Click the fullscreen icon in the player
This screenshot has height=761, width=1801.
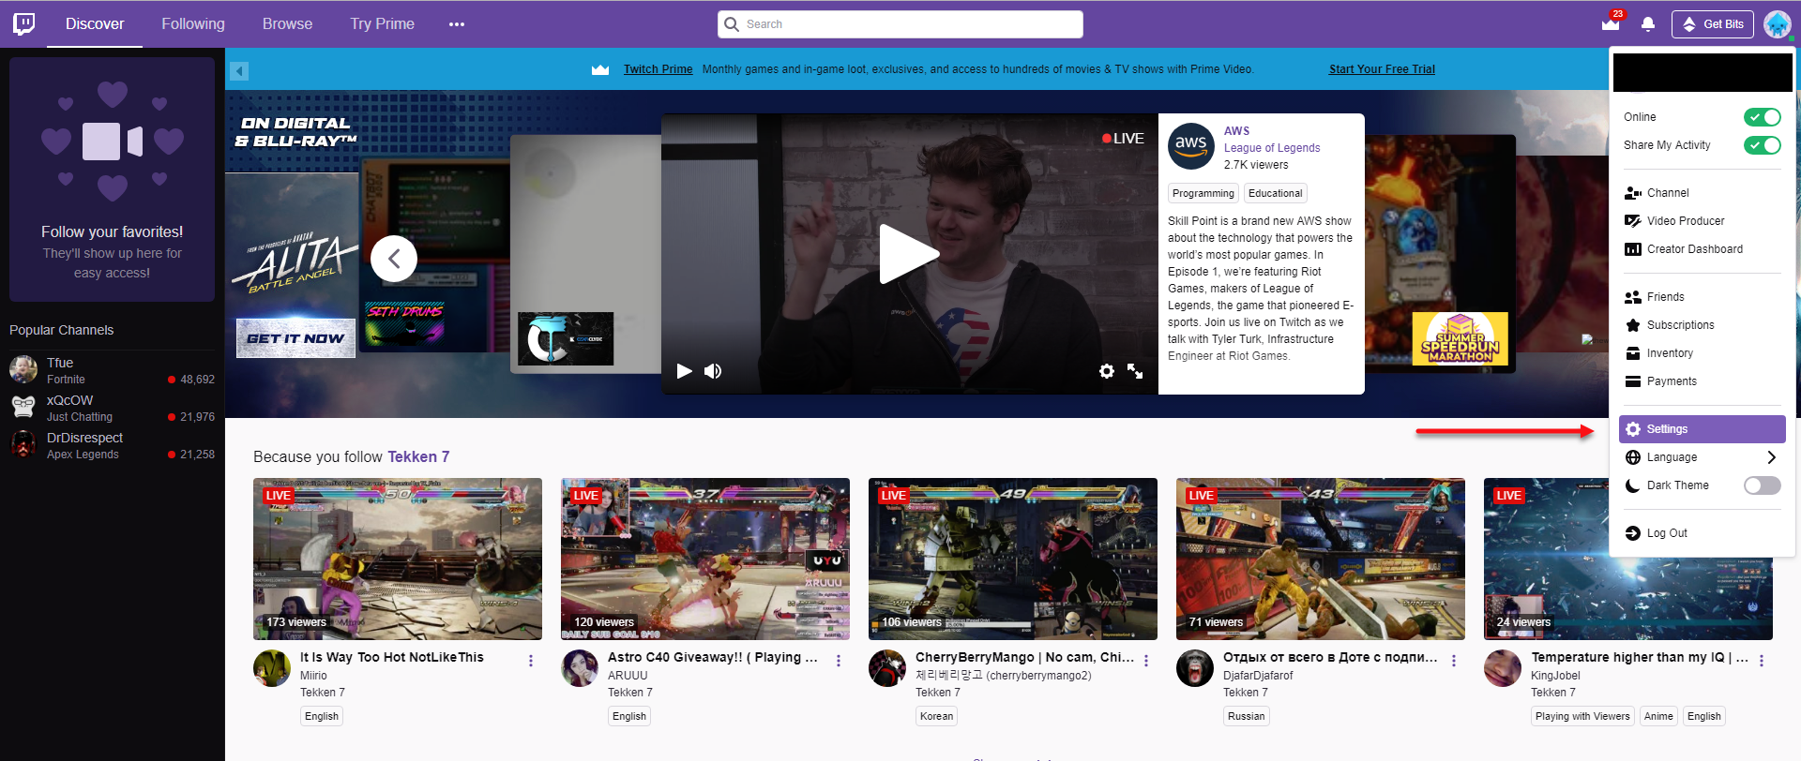(x=1135, y=371)
